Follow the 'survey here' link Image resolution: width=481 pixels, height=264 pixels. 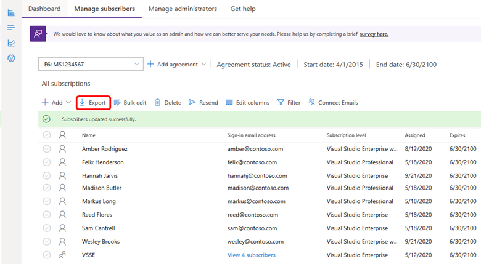click(374, 34)
